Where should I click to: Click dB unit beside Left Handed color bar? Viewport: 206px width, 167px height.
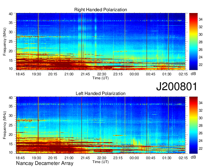click(x=193, y=157)
